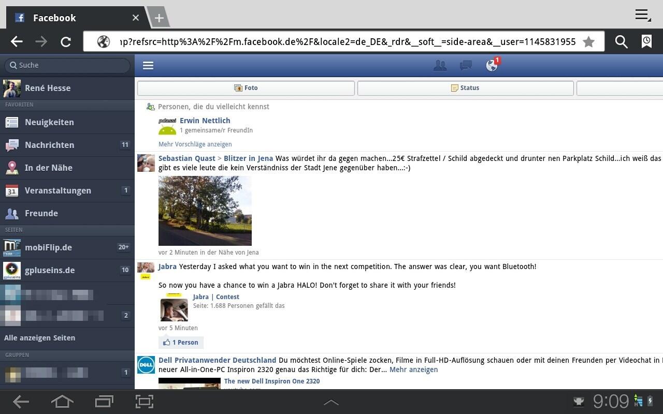Click the Dell logo avatar
The image size is (663, 414).
click(146, 364)
